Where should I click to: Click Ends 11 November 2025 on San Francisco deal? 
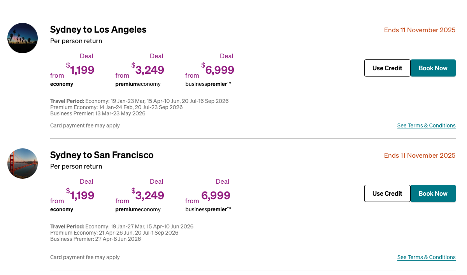(x=420, y=155)
